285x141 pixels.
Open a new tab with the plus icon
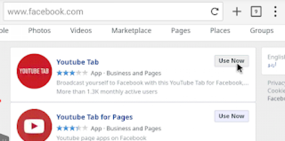236,12
